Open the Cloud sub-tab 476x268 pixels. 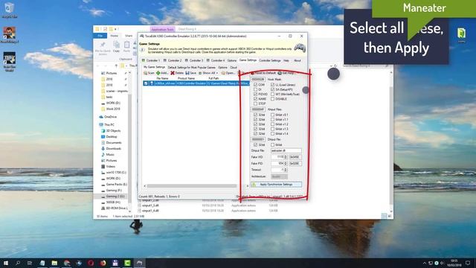point(233,67)
